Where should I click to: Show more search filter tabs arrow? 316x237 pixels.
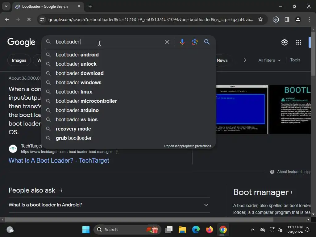click(245, 60)
